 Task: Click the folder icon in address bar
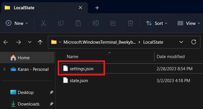pos(54,42)
